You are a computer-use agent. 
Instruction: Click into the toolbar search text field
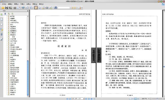pos(64,8)
